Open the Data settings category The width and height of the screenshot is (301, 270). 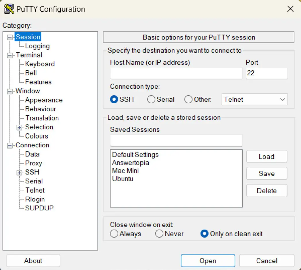(32, 154)
